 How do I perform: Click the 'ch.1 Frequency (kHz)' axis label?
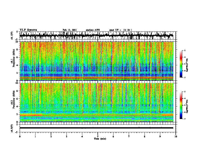tap(13, 58)
